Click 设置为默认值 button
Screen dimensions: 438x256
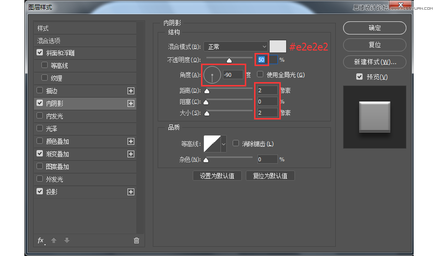(217, 176)
